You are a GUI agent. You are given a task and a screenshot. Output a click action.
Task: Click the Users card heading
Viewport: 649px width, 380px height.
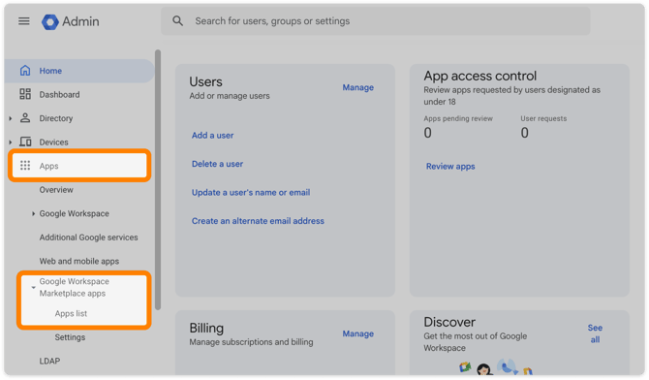(x=205, y=81)
